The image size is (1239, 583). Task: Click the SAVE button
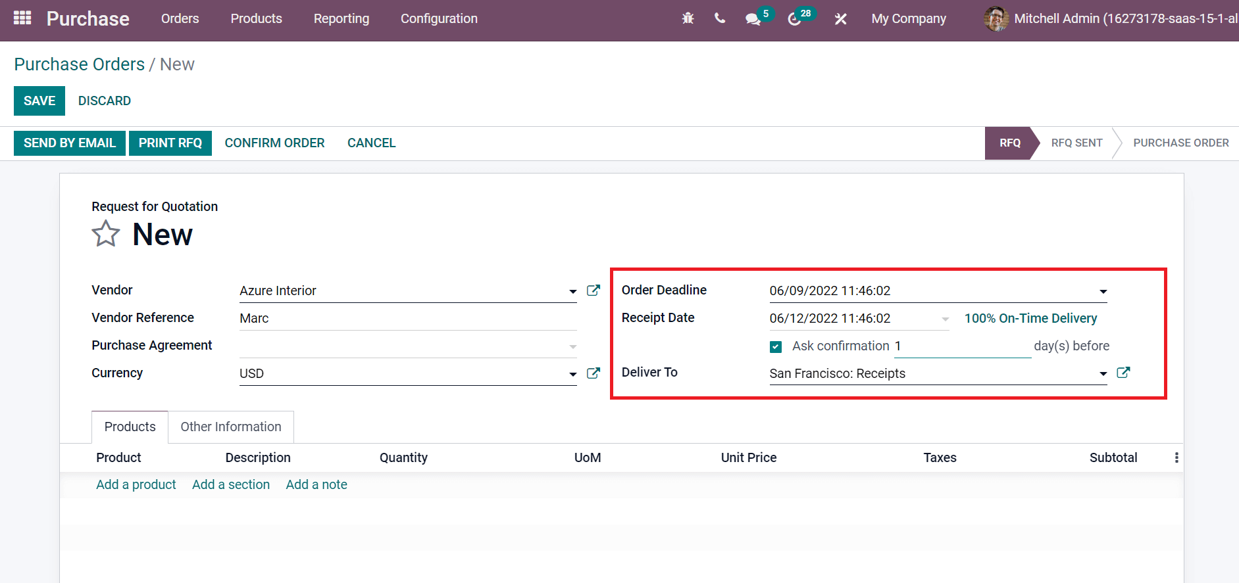click(39, 101)
